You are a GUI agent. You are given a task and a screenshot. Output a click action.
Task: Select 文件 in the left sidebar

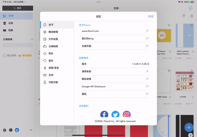[x=16, y=16]
